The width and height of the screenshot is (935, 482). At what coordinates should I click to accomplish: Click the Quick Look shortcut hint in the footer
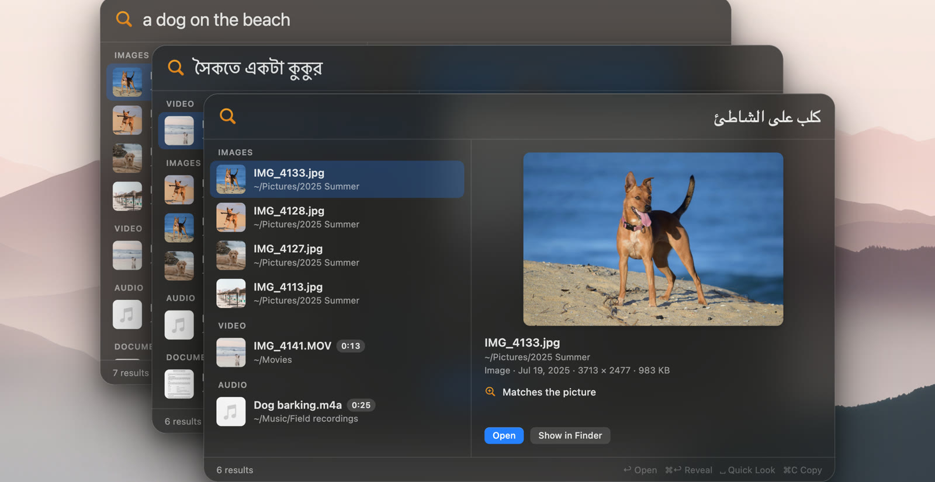[x=747, y=470]
